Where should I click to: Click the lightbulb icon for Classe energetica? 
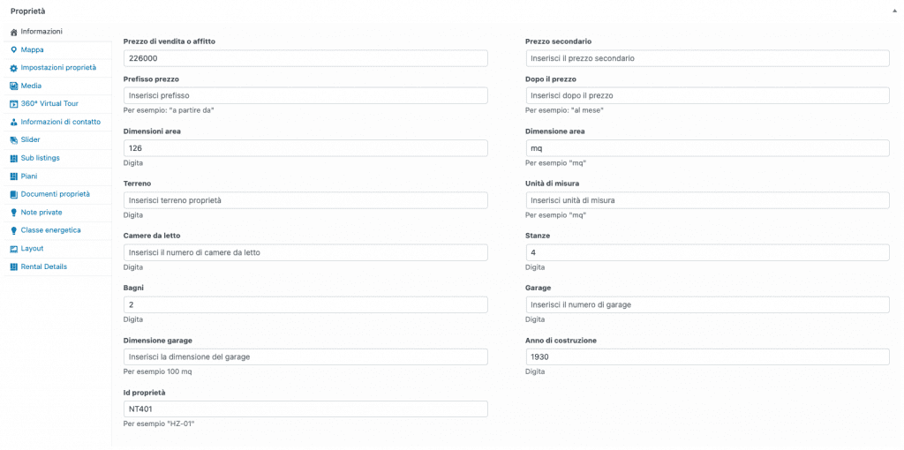14,230
